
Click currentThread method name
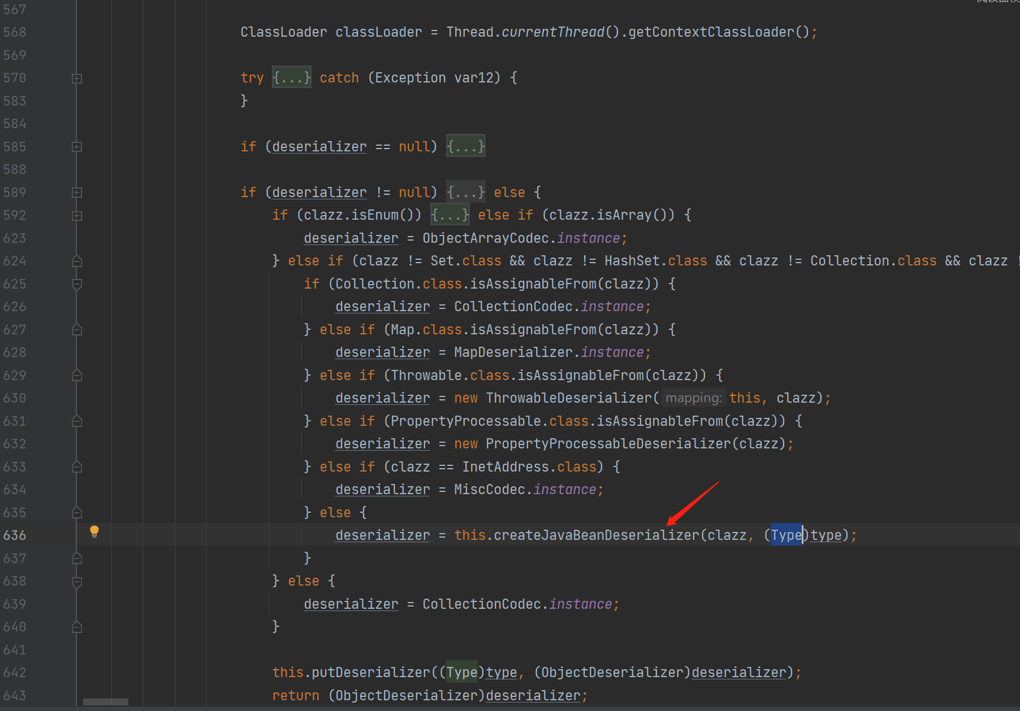tap(553, 32)
